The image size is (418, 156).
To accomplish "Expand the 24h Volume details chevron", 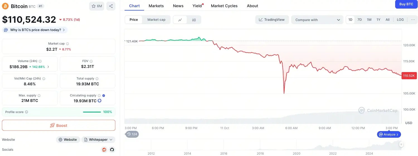I will [x=48, y=67].
